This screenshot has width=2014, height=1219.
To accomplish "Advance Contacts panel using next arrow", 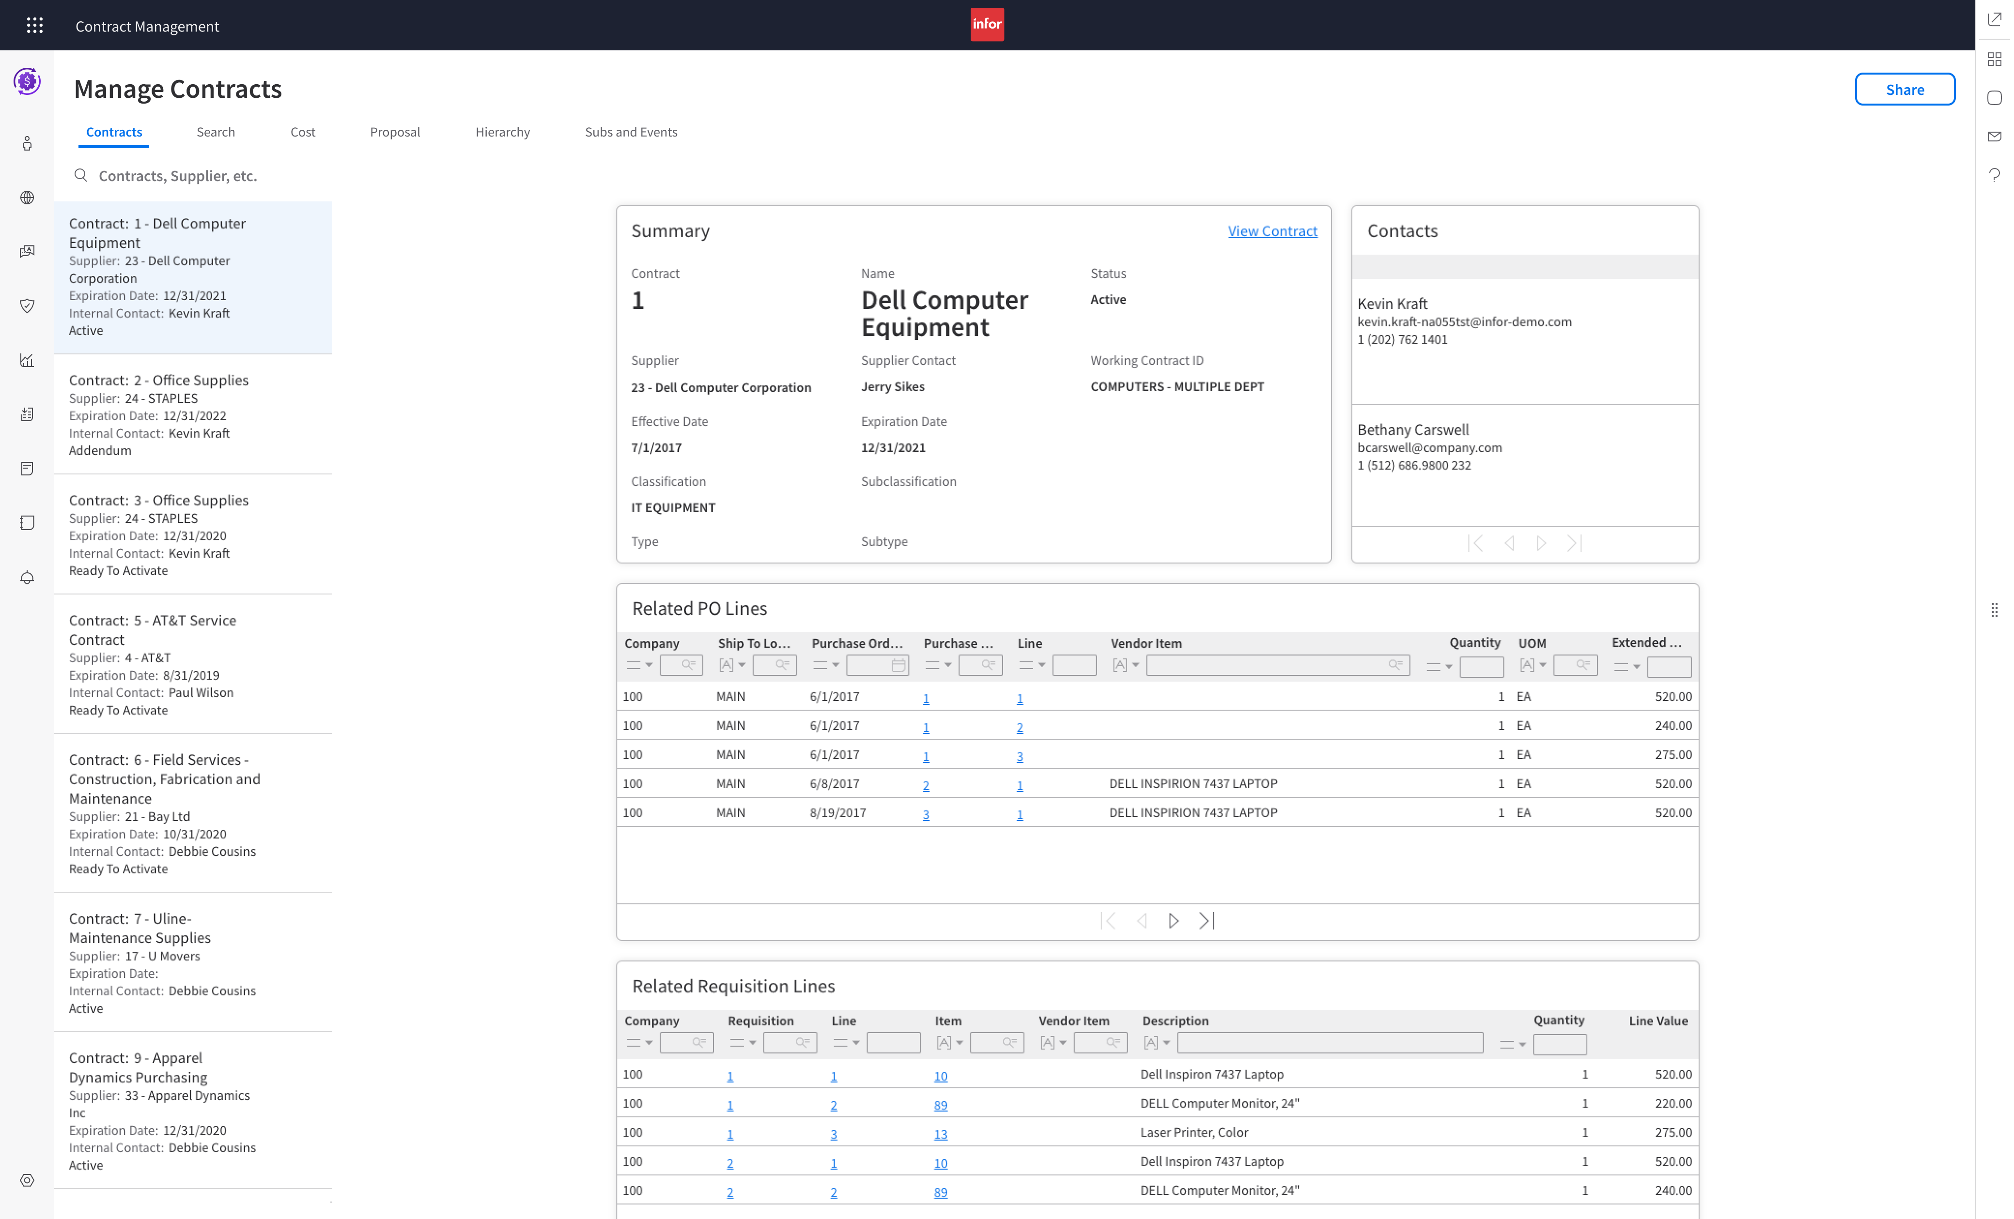I will [1542, 543].
